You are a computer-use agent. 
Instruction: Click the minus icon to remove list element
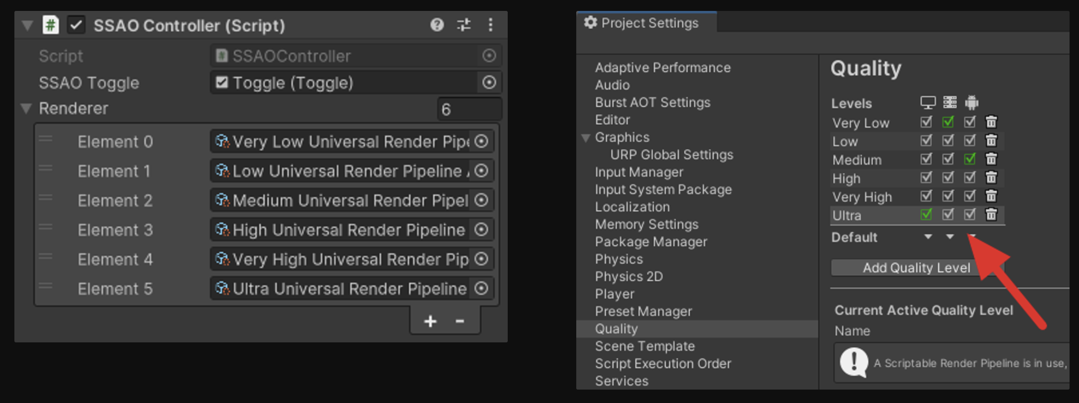pyautogui.click(x=460, y=322)
